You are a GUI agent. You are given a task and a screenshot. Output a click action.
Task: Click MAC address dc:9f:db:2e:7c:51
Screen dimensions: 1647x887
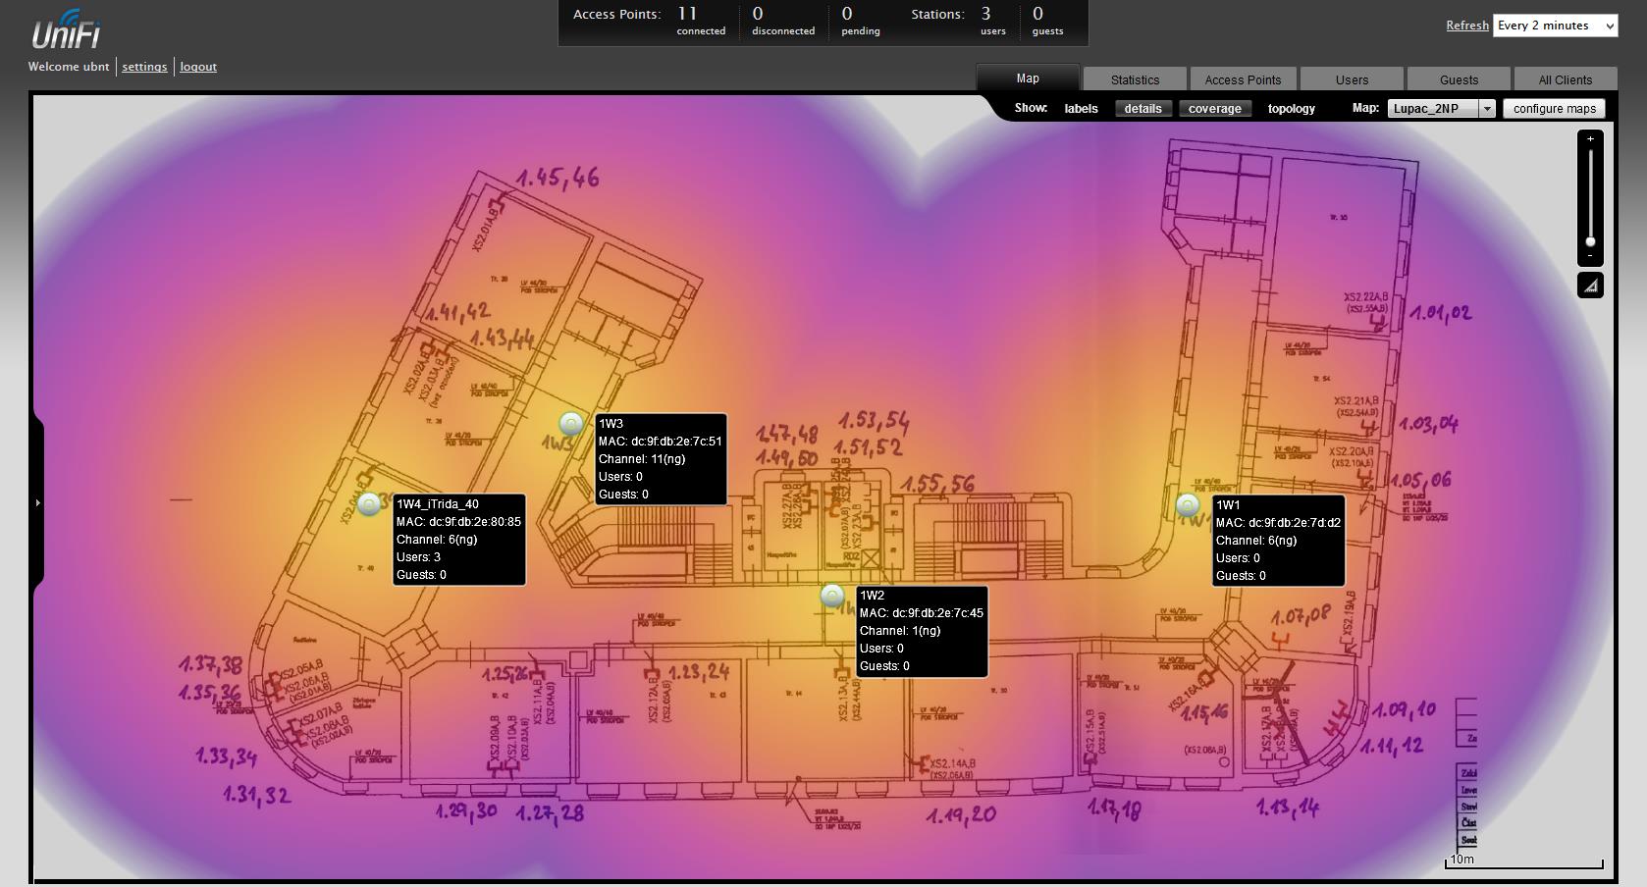click(x=661, y=442)
